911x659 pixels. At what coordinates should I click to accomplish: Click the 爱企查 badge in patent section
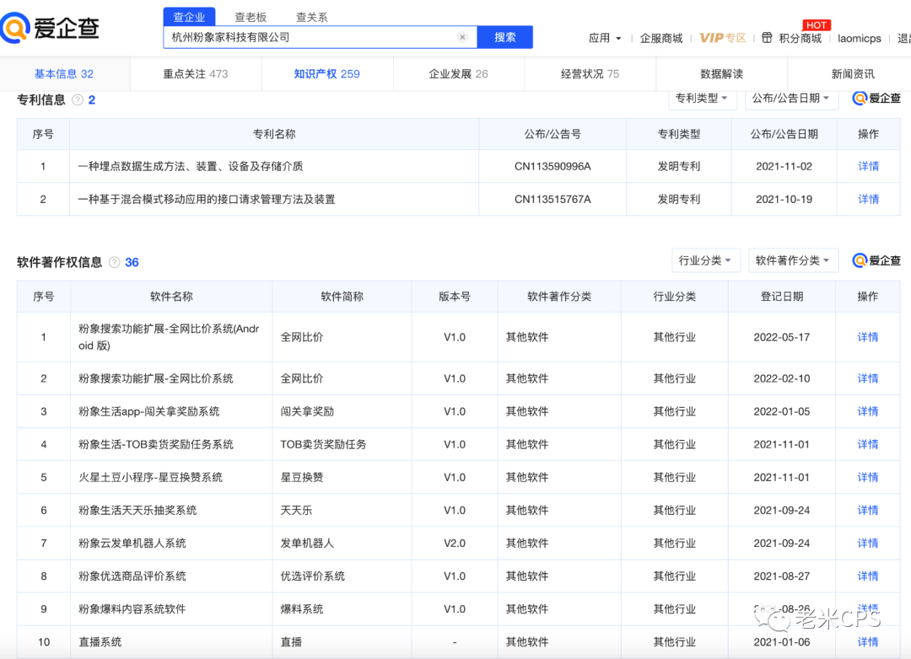pyautogui.click(x=876, y=98)
